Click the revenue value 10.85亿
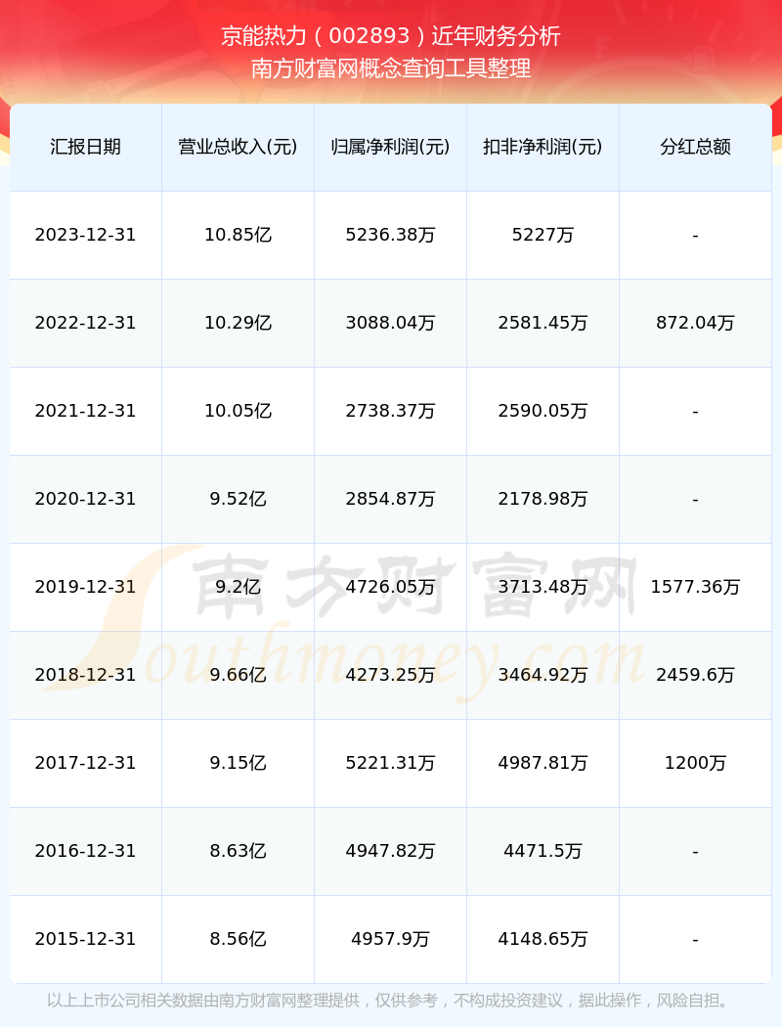782x1027 pixels. [x=239, y=235]
